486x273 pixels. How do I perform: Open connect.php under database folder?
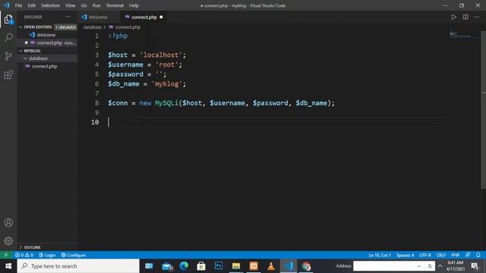coord(47,66)
